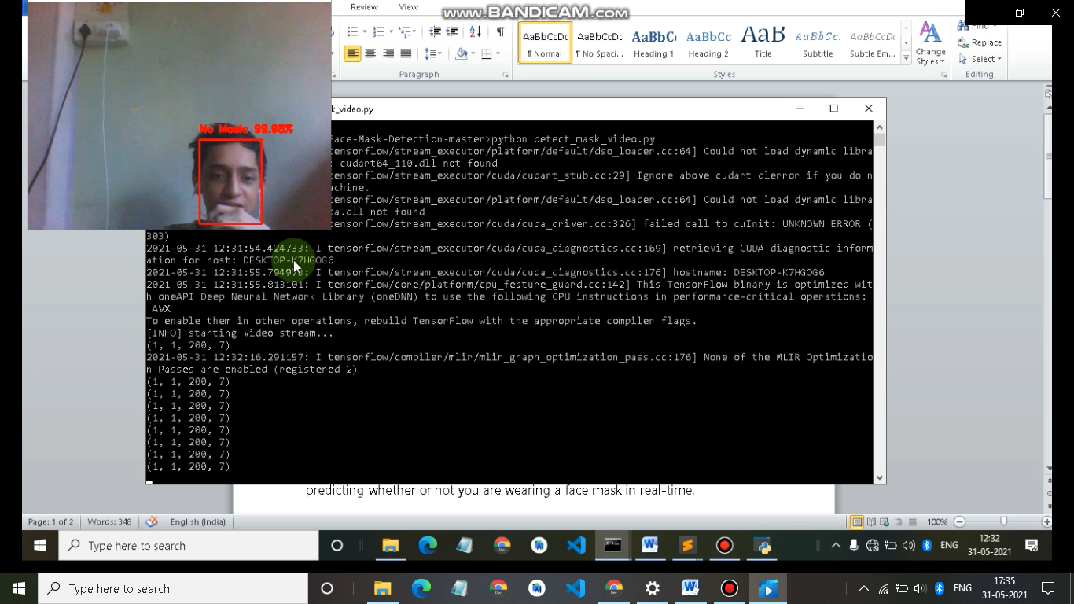Toggle Align Text Right

(x=388, y=53)
